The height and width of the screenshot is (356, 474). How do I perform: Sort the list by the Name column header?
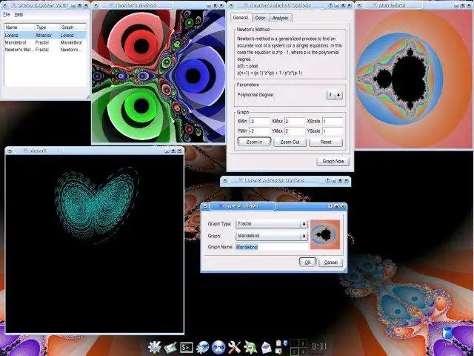[x=19, y=27]
